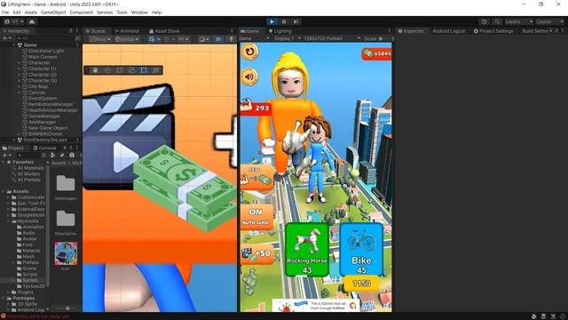Pause the game with the Pause button

tap(284, 21)
